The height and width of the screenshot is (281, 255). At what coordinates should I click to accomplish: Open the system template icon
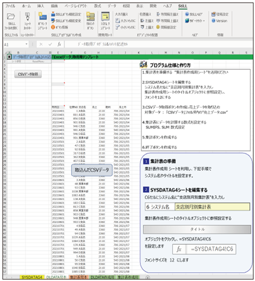pos(106,16)
